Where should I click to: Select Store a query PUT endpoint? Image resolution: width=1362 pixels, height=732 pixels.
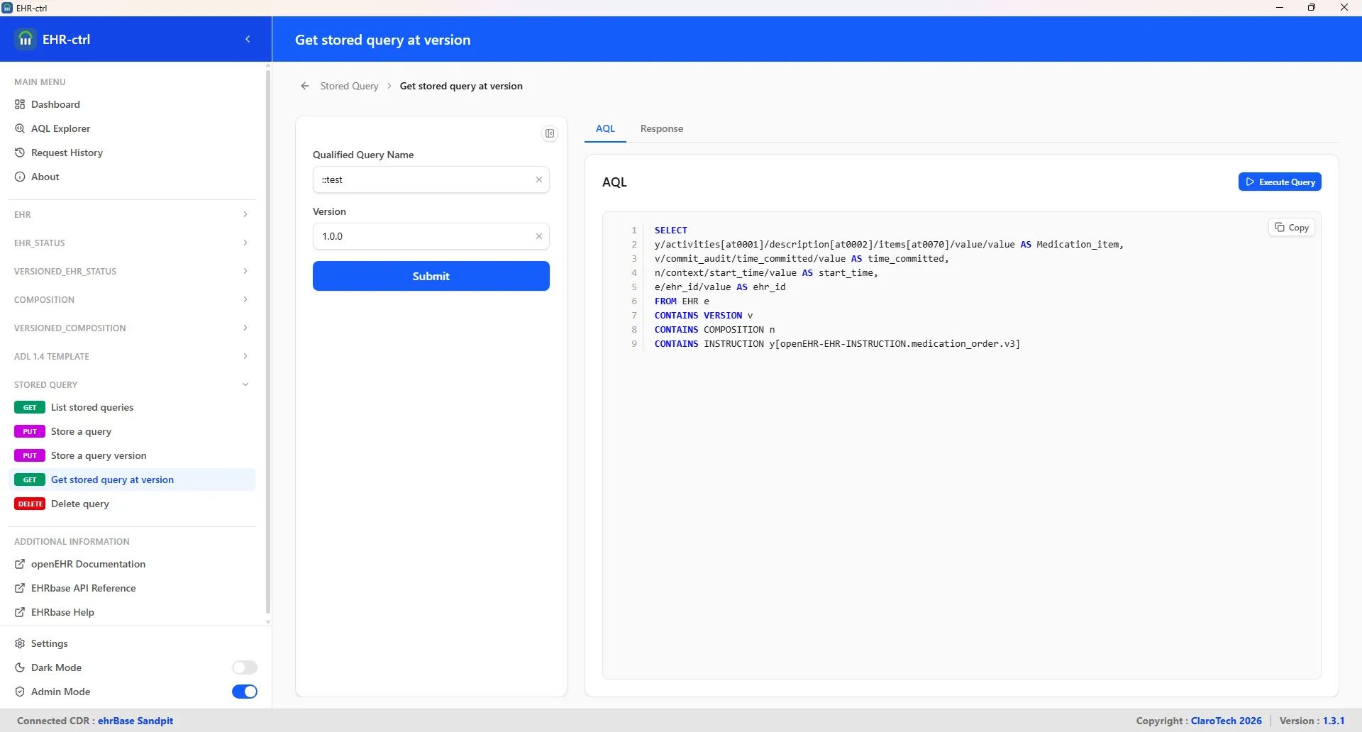pyautogui.click(x=132, y=431)
